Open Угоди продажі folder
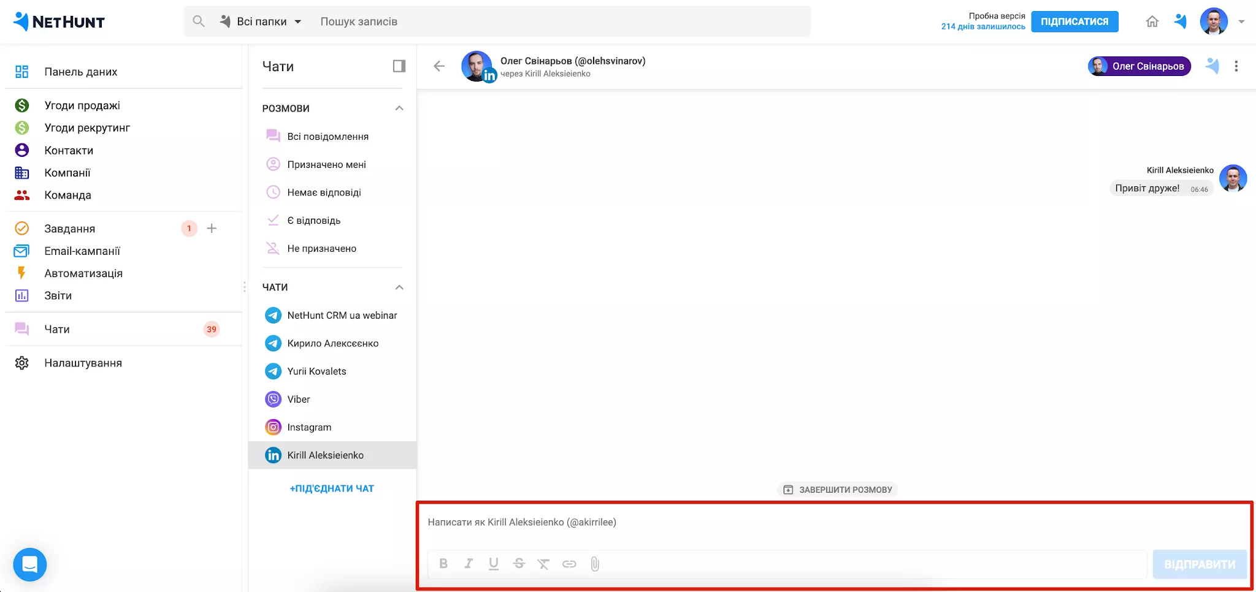The height and width of the screenshot is (592, 1256). pyautogui.click(x=82, y=105)
